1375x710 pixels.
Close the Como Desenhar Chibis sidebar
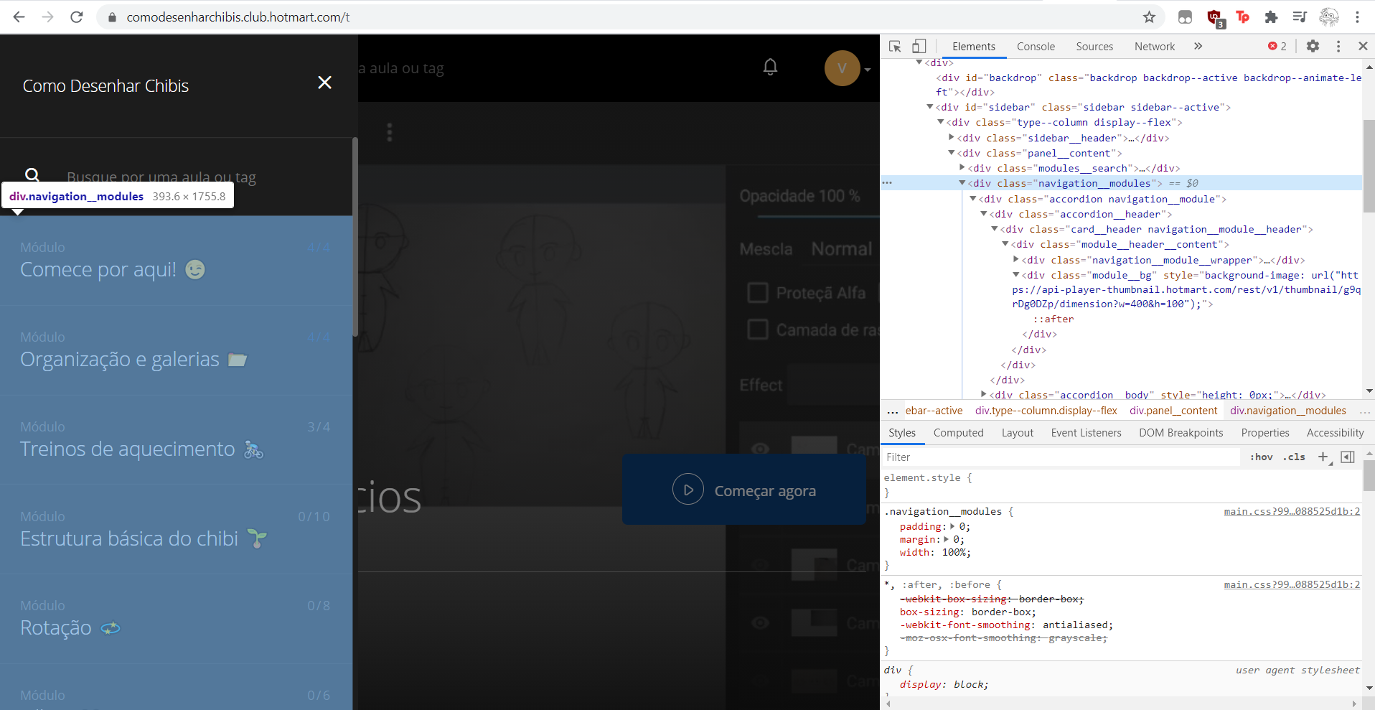pos(324,83)
